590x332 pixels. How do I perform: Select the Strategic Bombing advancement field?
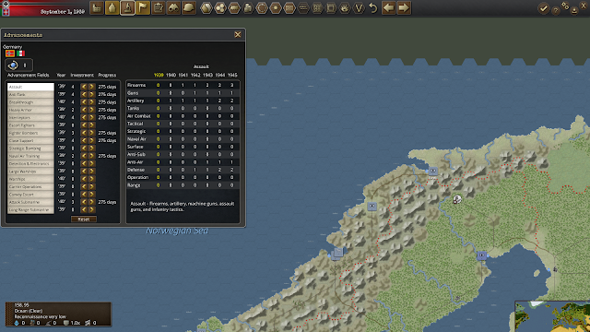point(30,148)
